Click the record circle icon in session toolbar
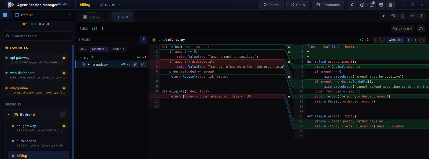The width and height of the screenshot is (429, 159). click(421, 16)
